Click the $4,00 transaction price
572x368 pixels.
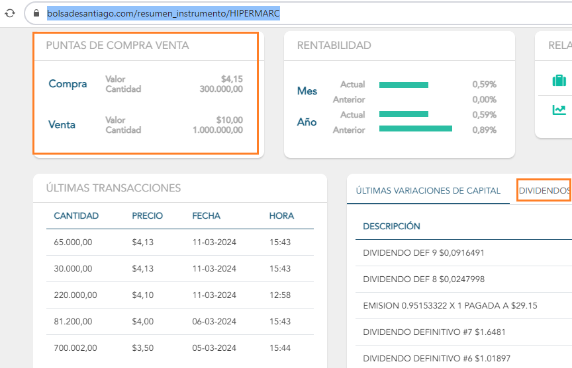coord(142,322)
